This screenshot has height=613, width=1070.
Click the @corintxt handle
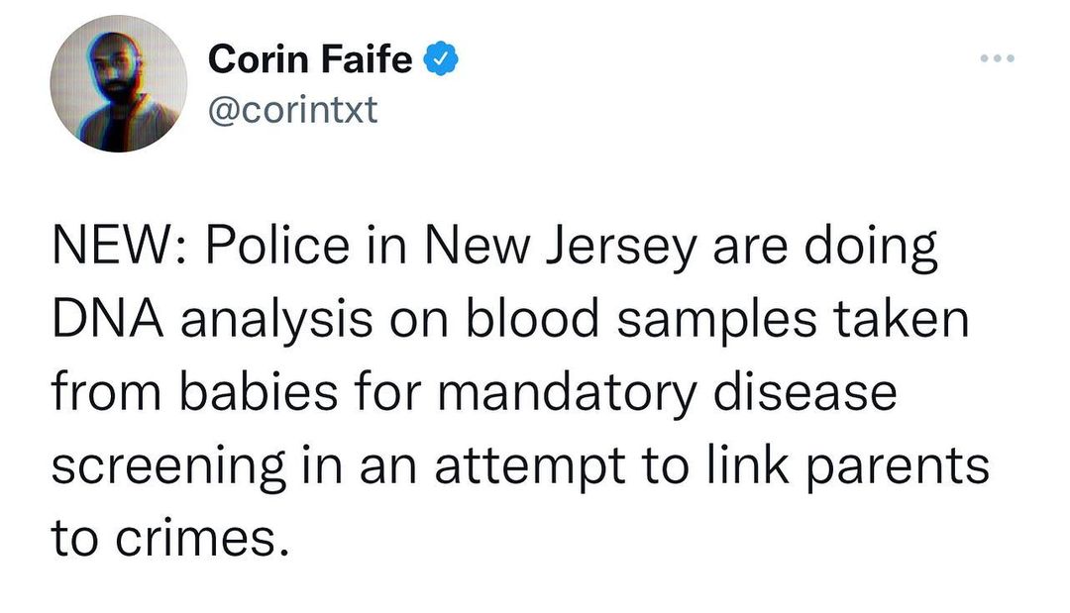(x=292, y=109)
